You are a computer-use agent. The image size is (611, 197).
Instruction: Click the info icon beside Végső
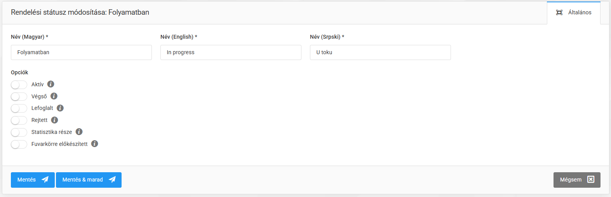pos(54,96)
